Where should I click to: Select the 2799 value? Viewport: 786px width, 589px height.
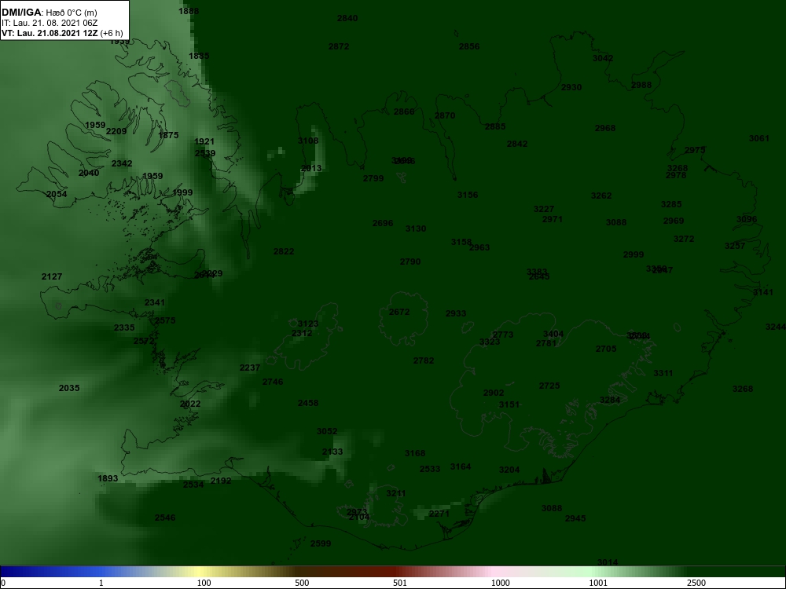click(x=373, y=178)
